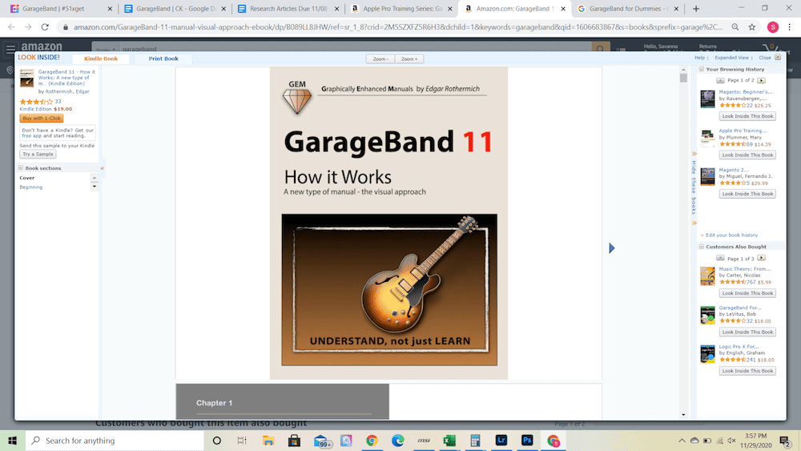The height and width of the screenshot is (451, 801).
Task: Click GarageBand 11 small cover thumbnail
Action: (27, 79)
